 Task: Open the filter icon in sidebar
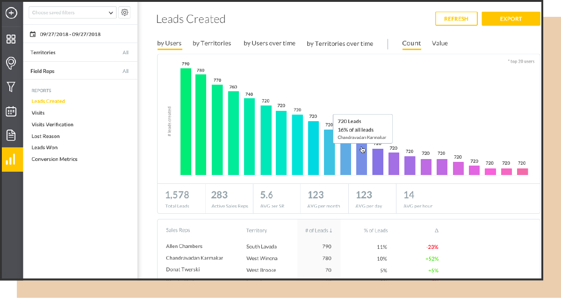(11, 87)
